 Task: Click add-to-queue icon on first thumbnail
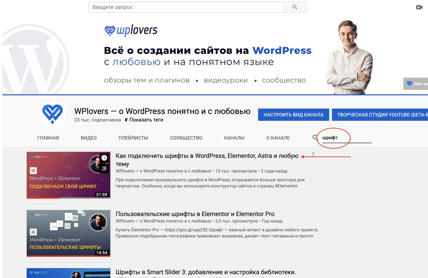coord(104,169)
